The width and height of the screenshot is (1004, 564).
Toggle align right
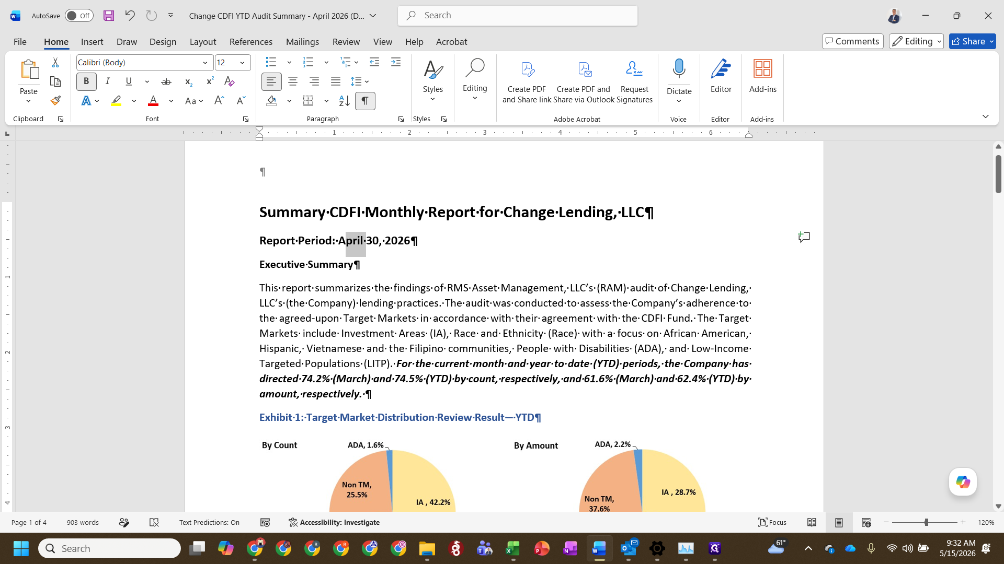tap(314, 81)
